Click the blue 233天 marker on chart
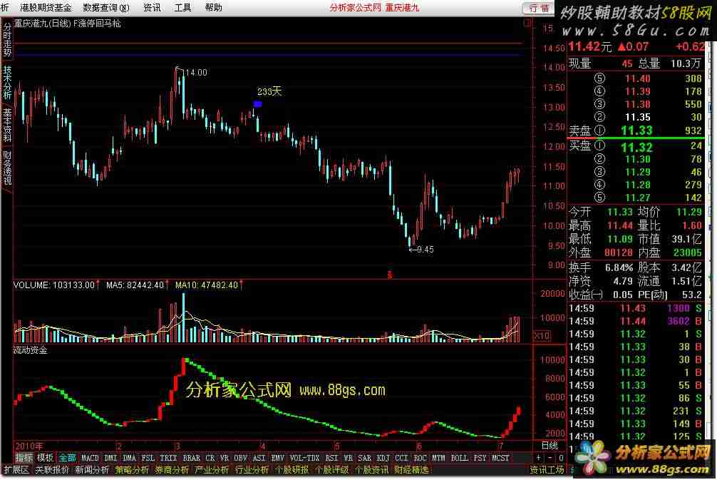The height and width of the screenshot is (480, 717). pyautogui.click(x=258, y=104)
